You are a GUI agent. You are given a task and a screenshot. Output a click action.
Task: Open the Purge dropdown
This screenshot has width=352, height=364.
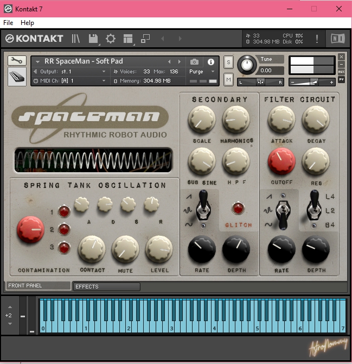202,72
